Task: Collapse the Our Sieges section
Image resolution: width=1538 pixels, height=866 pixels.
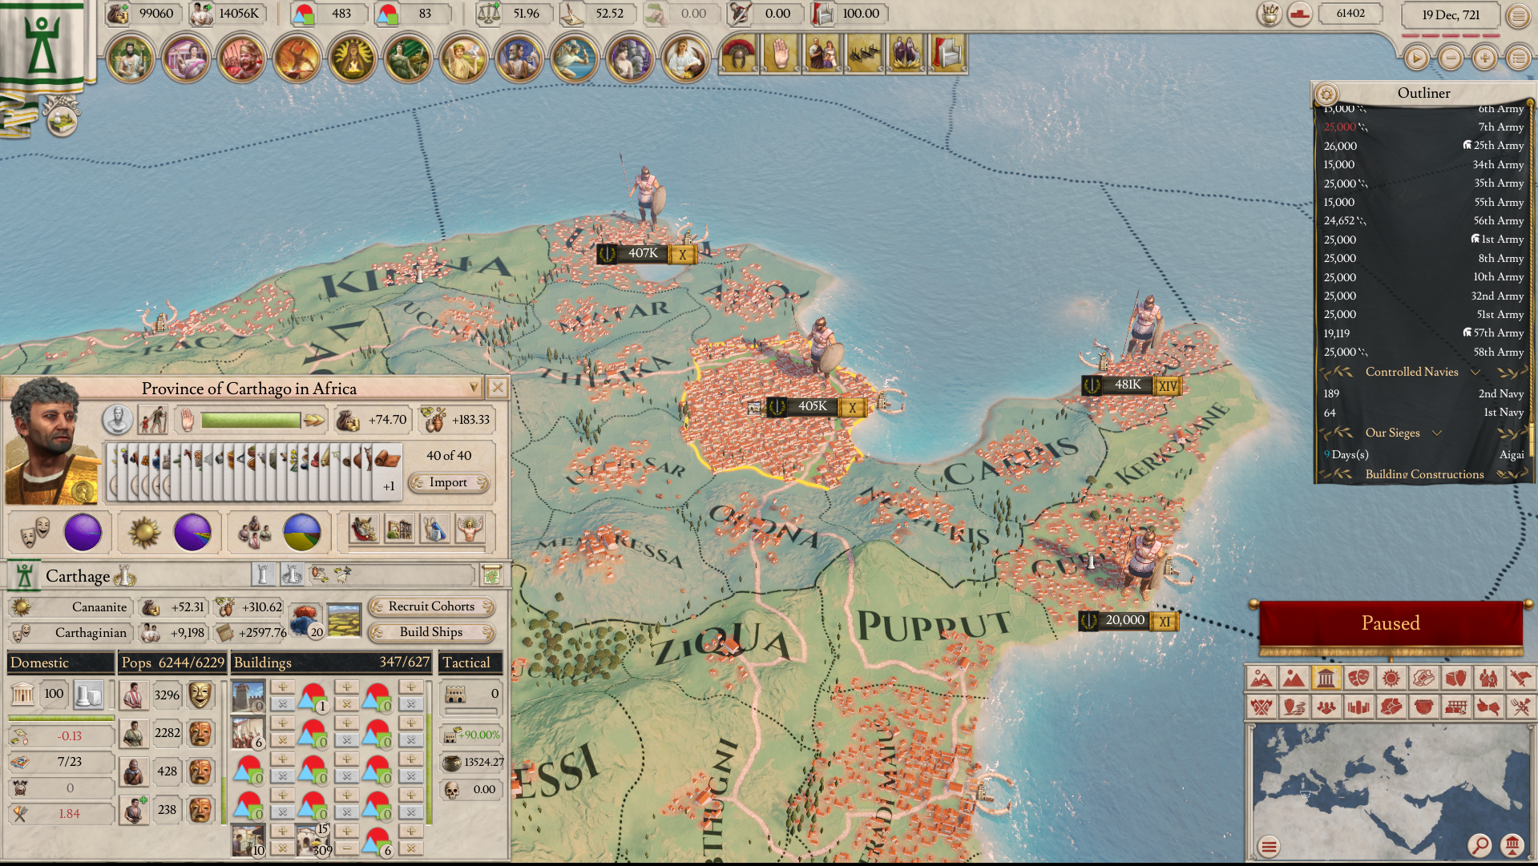Action: (1437, 433)
